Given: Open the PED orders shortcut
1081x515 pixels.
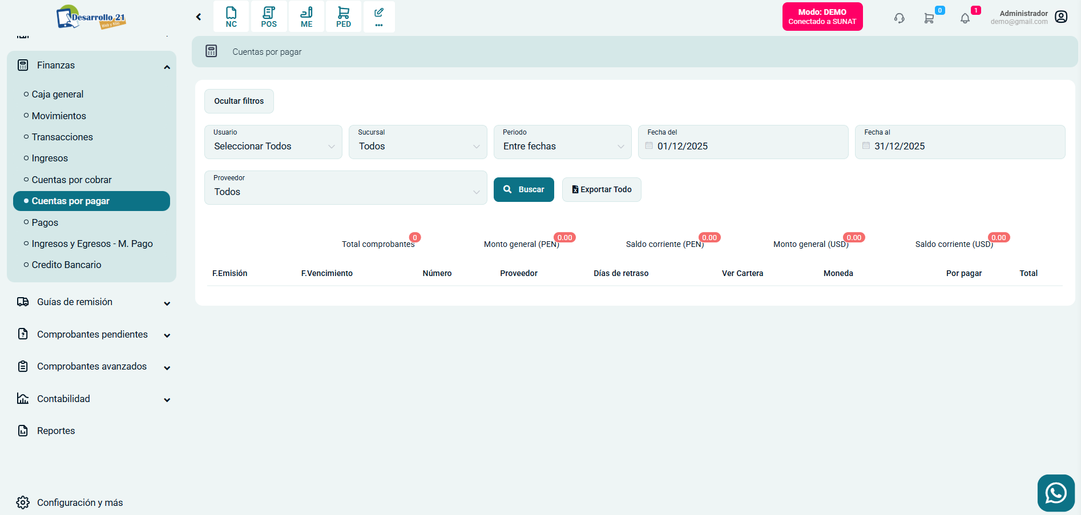Looking at the screenshot, I should [x=344, y=17].
